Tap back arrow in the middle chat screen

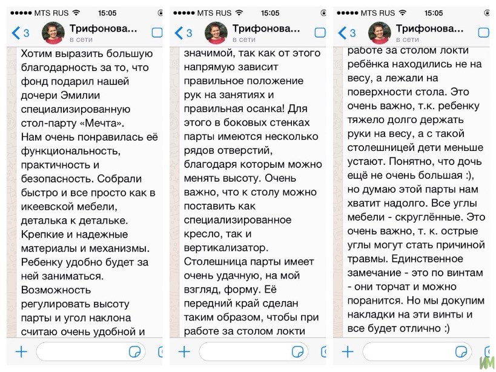(179, 33)
